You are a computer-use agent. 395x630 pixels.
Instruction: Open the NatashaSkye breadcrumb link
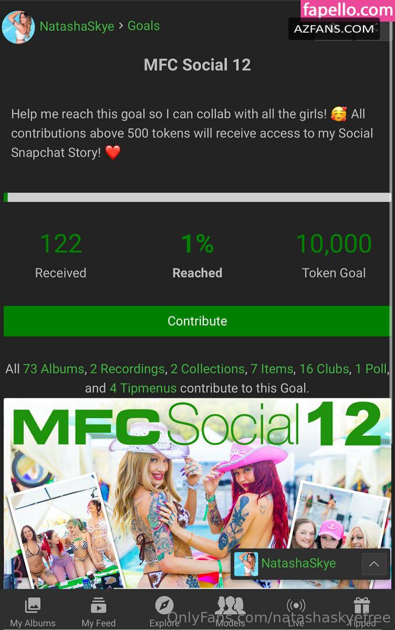coord(77,26)
